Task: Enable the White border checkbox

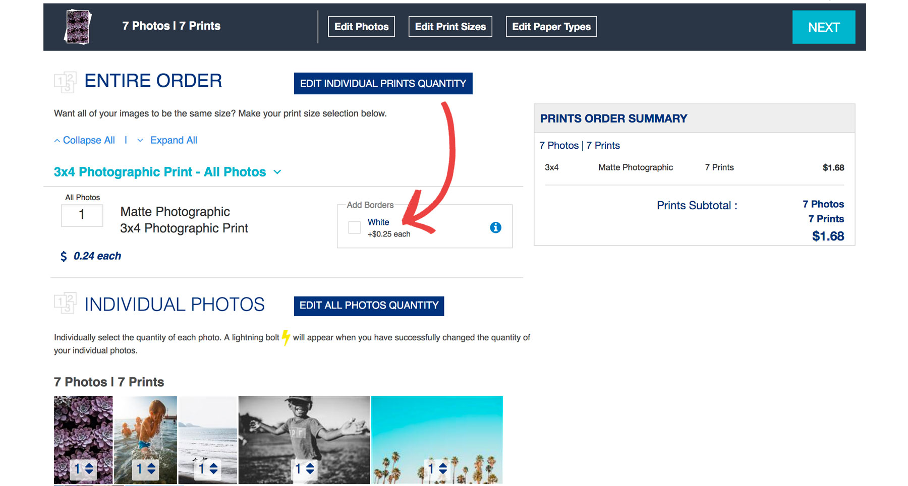Action: (355, 227)
